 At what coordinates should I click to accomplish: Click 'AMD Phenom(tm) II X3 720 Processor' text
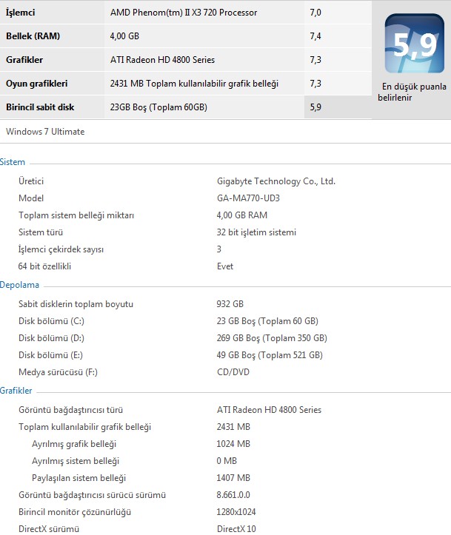184,13
